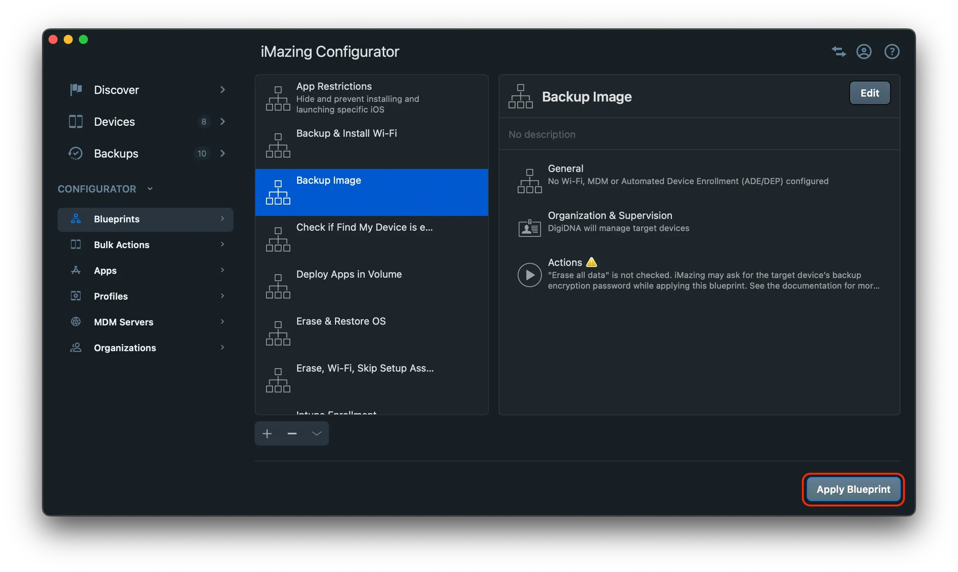958x572 pixels.
Task: Click the help question mark icon
Action: (x=891, y=52)
